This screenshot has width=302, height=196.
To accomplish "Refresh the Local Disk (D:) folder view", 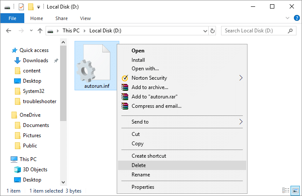I will 213,31.
